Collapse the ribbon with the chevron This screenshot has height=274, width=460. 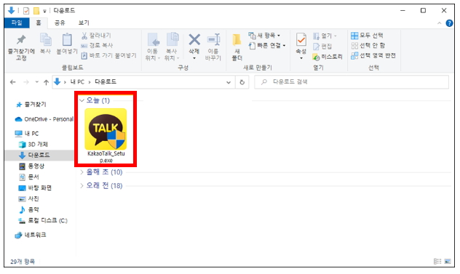(x=439, y=23)
